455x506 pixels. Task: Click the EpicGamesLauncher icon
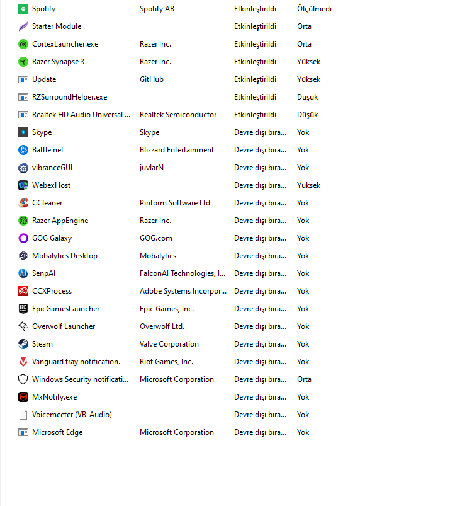23,309
